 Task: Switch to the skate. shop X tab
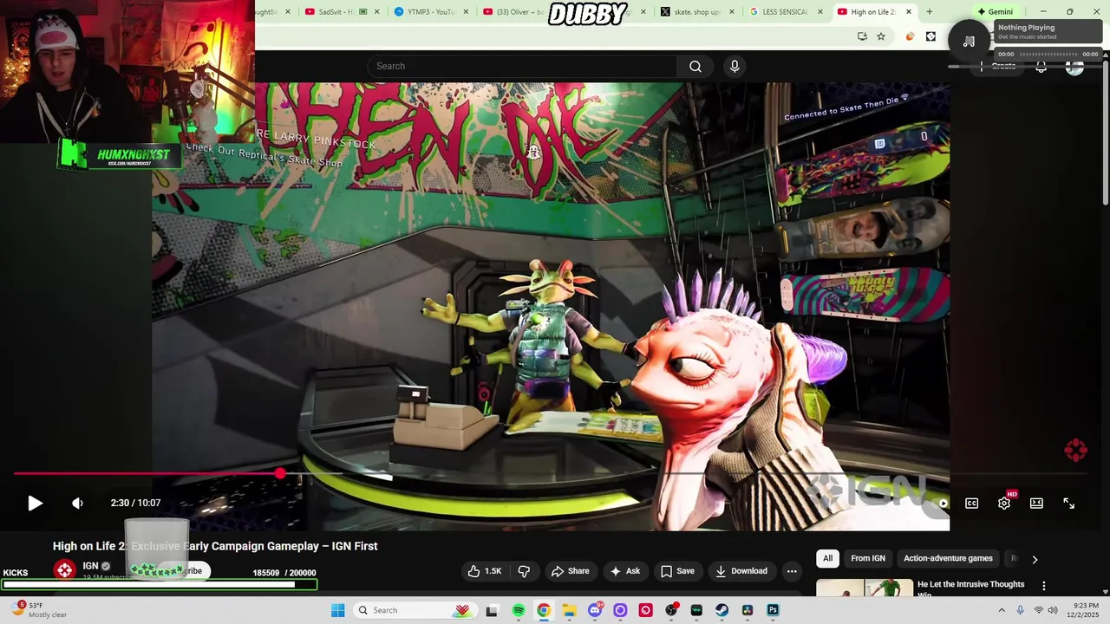click(x=695, y=12)
